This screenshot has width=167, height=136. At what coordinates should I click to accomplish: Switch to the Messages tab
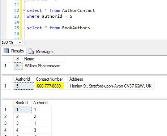pyautogui.click(x=41, y=52)
